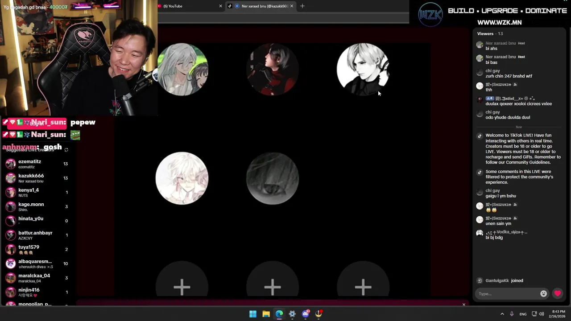Open the Windows Start menu
Screen dimensions: 571x321
[253, 314]
